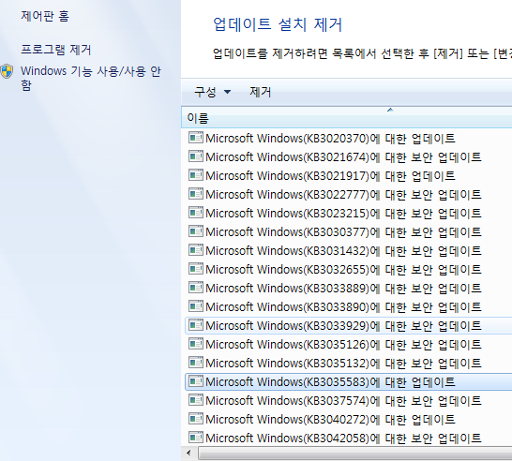512x461 pixels.
Task: Click the shield icon beside Windows 기능
Action: pyautogui.click(x=7, y=71)
